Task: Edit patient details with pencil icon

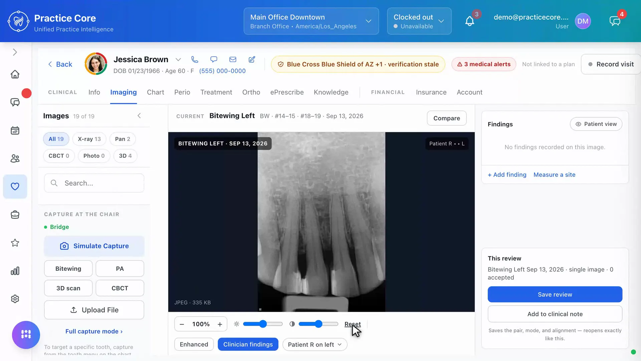Action: (x=252, y=59)
